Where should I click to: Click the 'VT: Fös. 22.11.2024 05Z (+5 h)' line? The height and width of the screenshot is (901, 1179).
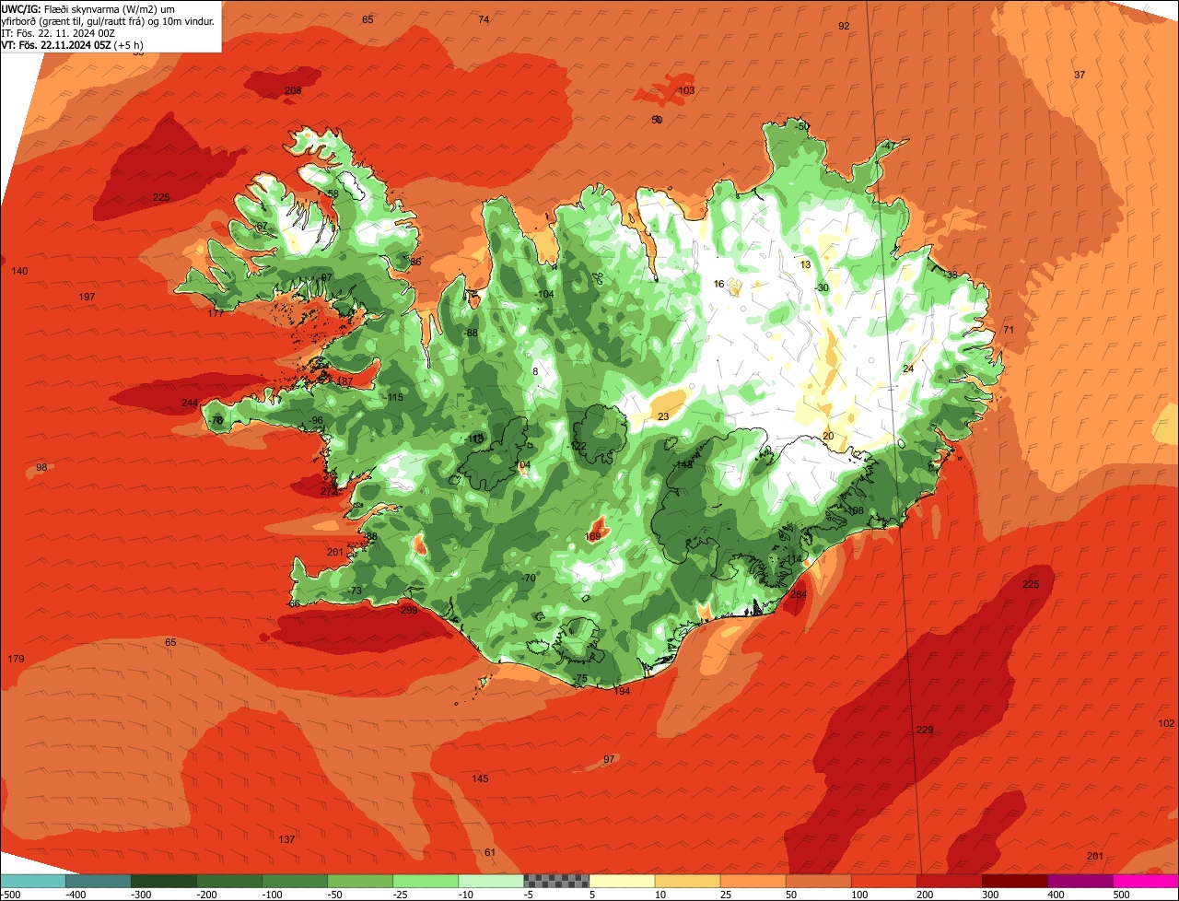pyautogui.click(x=72, y=44)
